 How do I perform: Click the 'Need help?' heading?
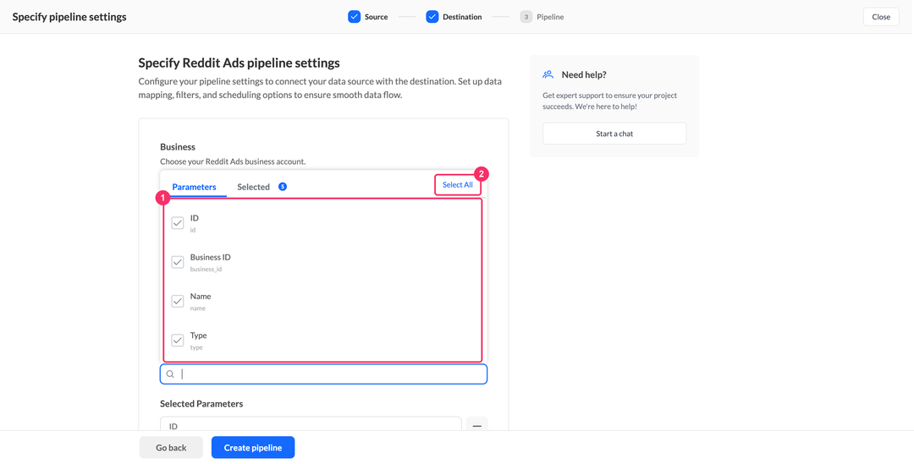(x=584, y=74)
